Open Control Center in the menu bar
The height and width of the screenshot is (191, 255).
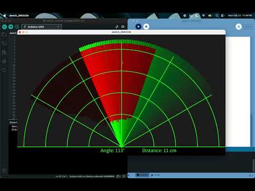coord(223,15)
